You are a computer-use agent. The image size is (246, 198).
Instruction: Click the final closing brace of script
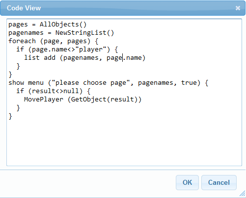pyautogui.click(x=10, y=116)
